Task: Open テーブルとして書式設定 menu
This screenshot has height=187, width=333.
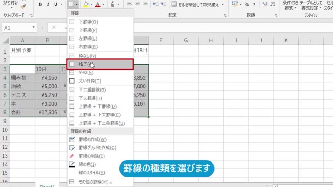Action: (311, 5)
